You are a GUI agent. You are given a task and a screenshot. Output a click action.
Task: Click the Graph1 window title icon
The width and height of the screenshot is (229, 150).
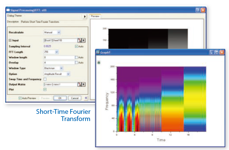(98, 52)
